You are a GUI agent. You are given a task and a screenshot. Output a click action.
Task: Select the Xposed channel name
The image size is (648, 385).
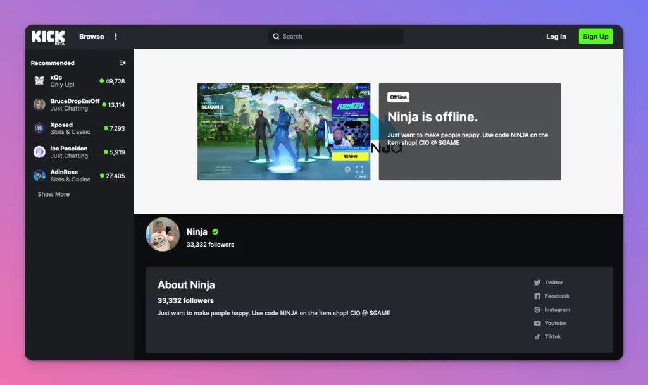tap(61, 125)
